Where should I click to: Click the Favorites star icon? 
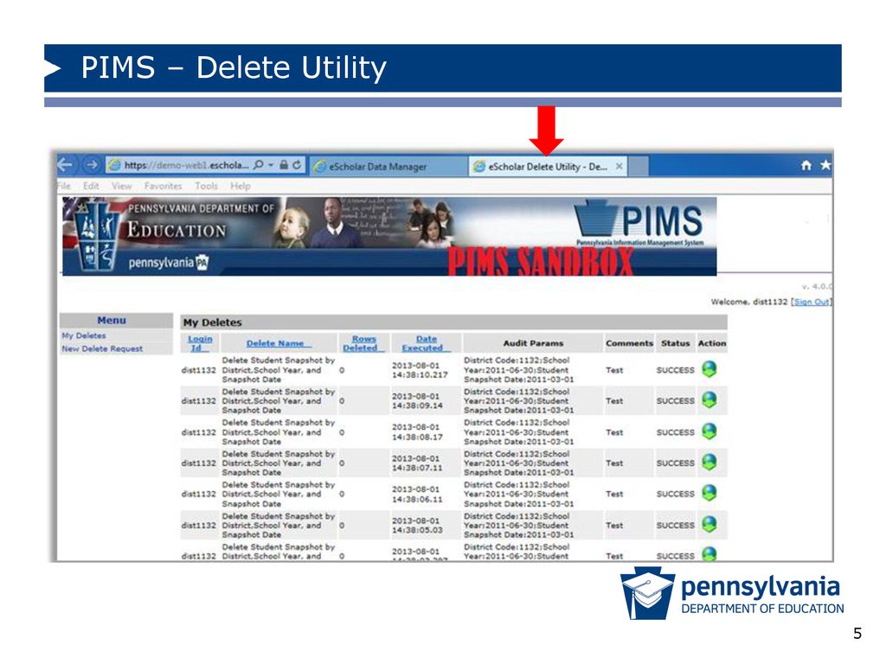click(x=825, y=165)
